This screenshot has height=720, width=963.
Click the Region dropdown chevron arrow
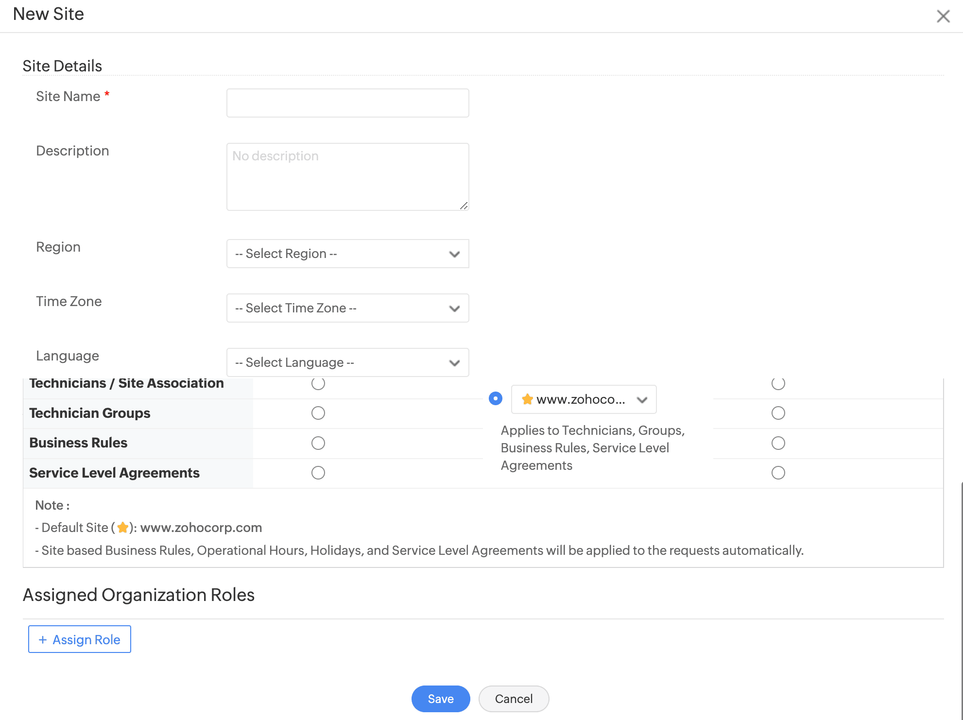click(x=454, y=254)
